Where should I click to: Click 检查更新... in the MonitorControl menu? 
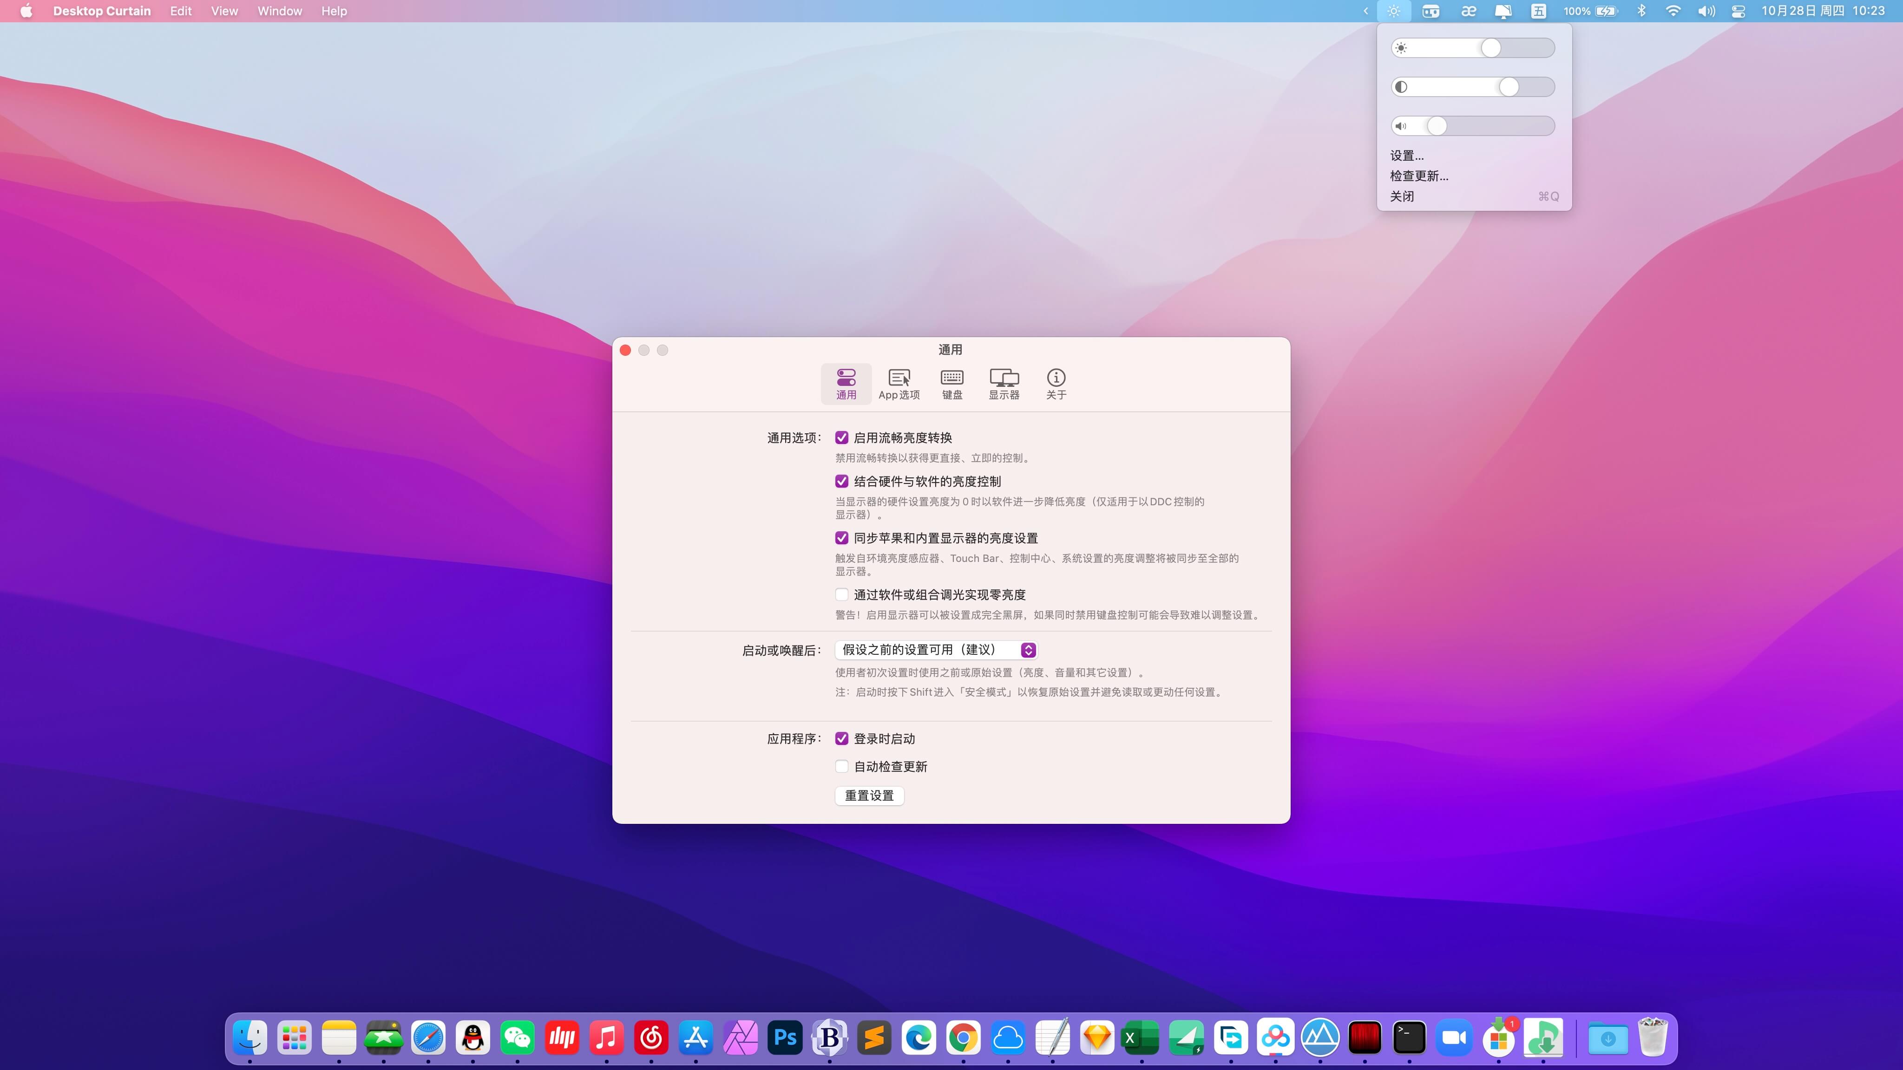click(x=1418, y=176)
